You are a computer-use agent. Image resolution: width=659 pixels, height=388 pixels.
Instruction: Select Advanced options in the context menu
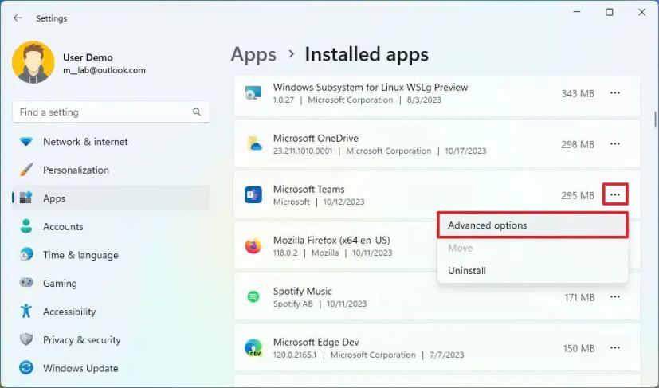(x=532, y=225)
